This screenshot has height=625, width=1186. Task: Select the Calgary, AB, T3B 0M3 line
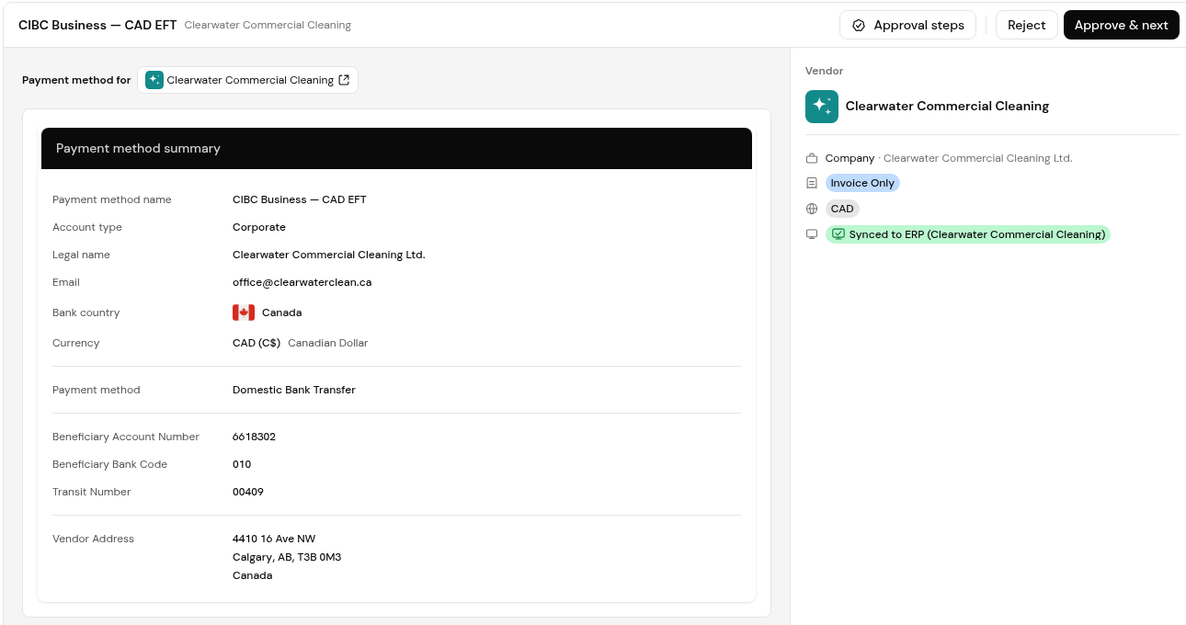(287, 557)
